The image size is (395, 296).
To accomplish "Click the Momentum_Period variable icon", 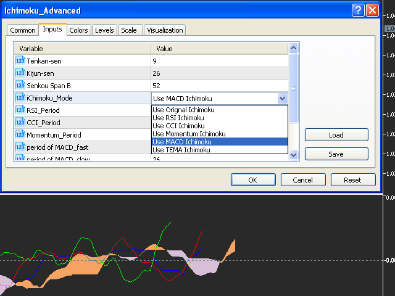I will point(20,134).
